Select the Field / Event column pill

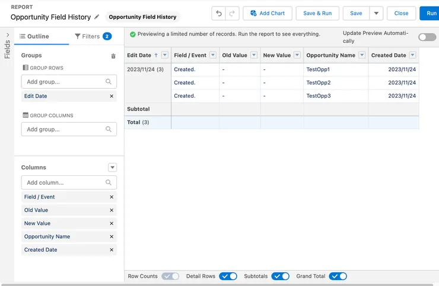pos(69,197)
